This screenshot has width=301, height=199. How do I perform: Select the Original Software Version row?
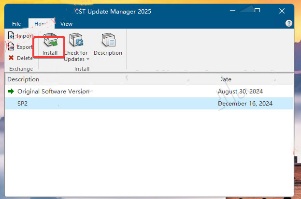click(149, 92)
